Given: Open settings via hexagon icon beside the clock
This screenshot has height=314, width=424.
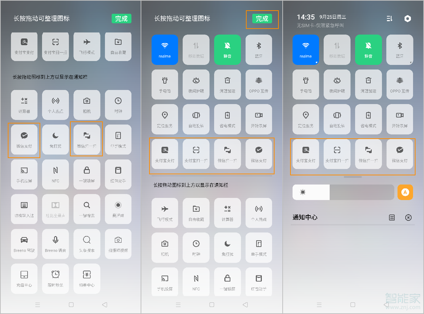Looking at the screenshot, I should point(408,19).
